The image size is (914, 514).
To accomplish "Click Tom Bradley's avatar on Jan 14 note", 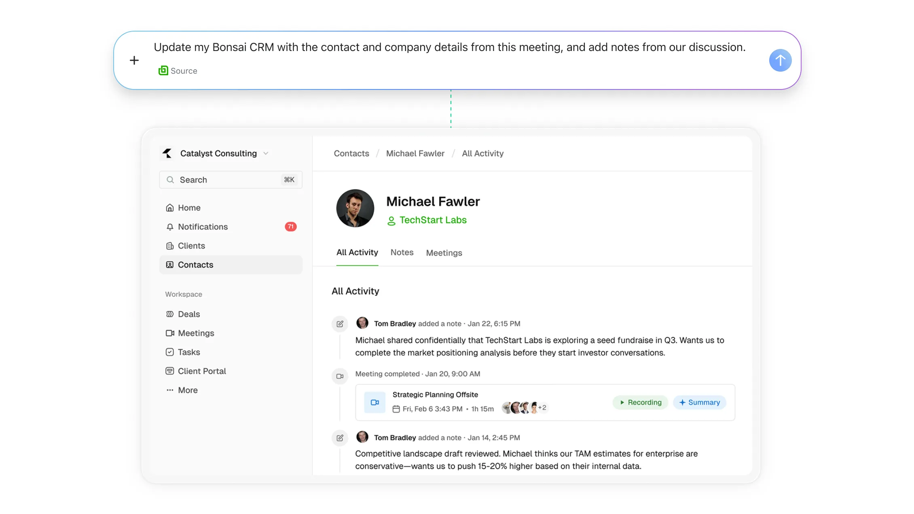I will (x=362, y=437).
